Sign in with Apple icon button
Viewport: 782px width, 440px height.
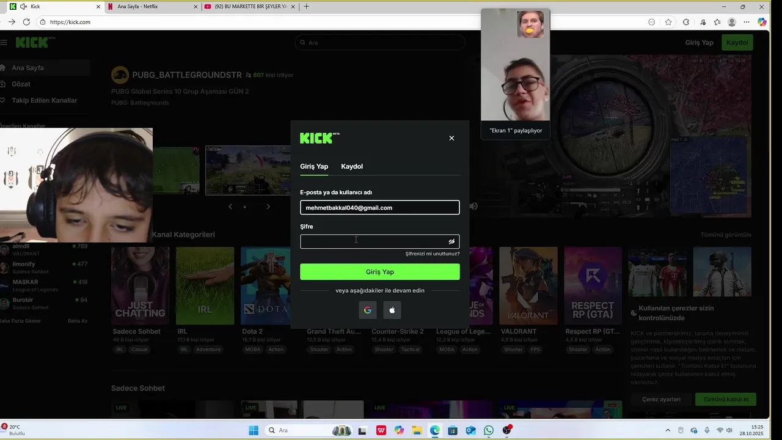[392, 310]
